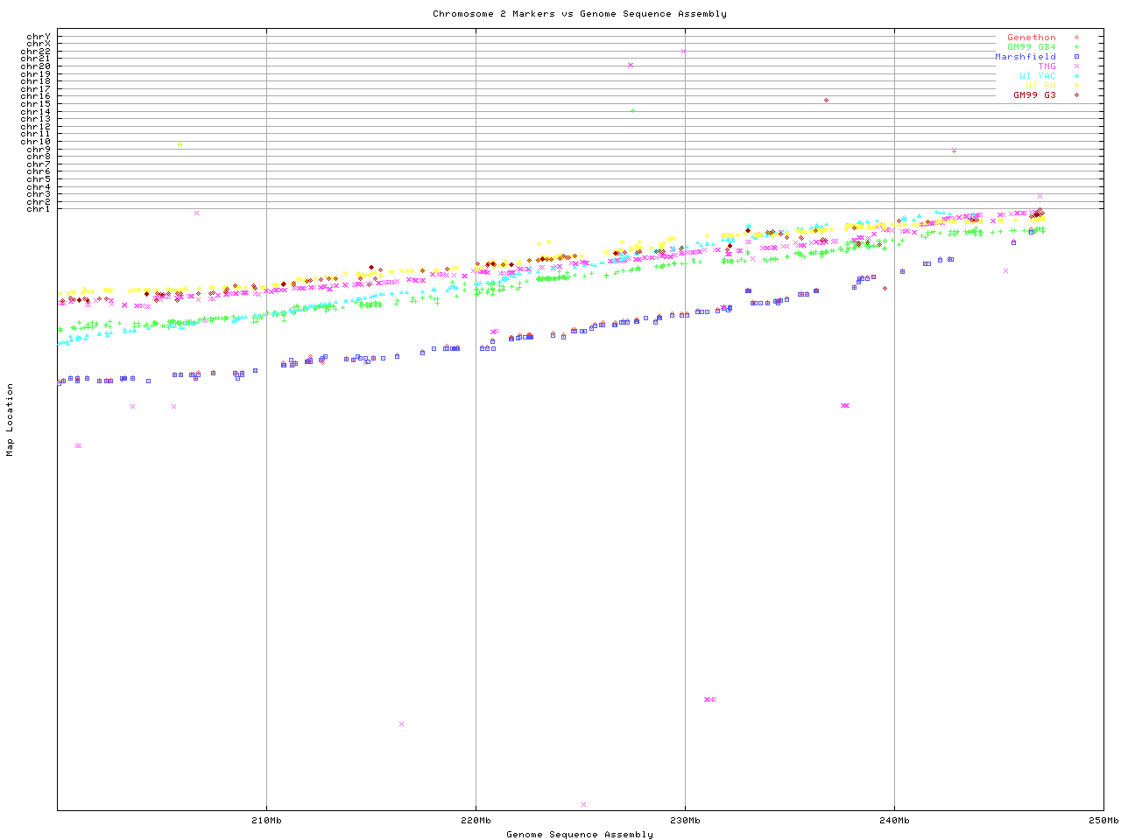The image size is (1121, 840).
Task: Click the Genethon legend marker symbol
Action: click(x=1076, y=38)
